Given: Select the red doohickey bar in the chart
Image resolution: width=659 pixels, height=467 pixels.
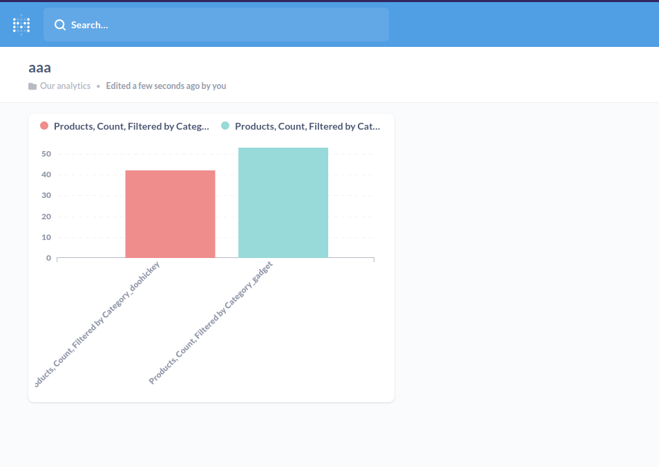Looking at the screenshot, I should pos(170,214).
